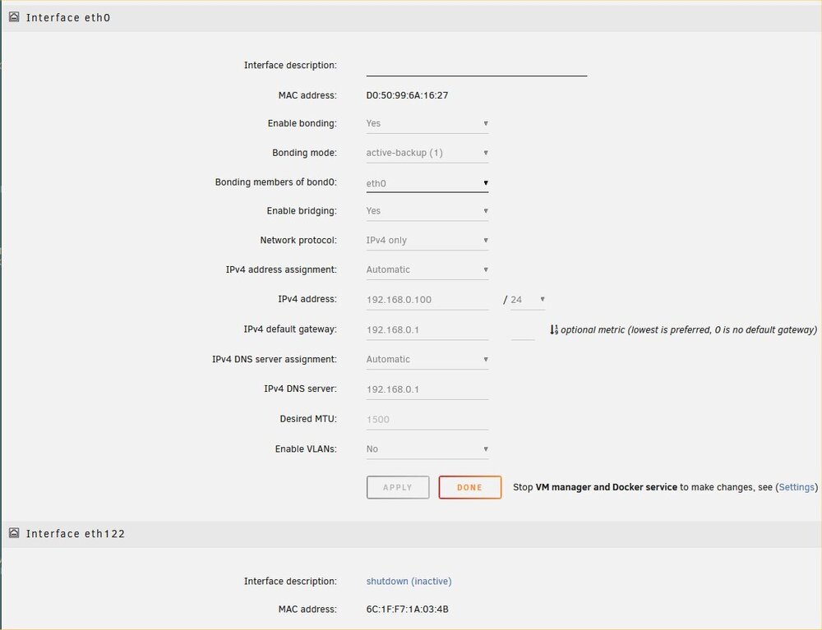
Task: Expand Bonding members of bond0 dropdown
Action: point(427,183)
